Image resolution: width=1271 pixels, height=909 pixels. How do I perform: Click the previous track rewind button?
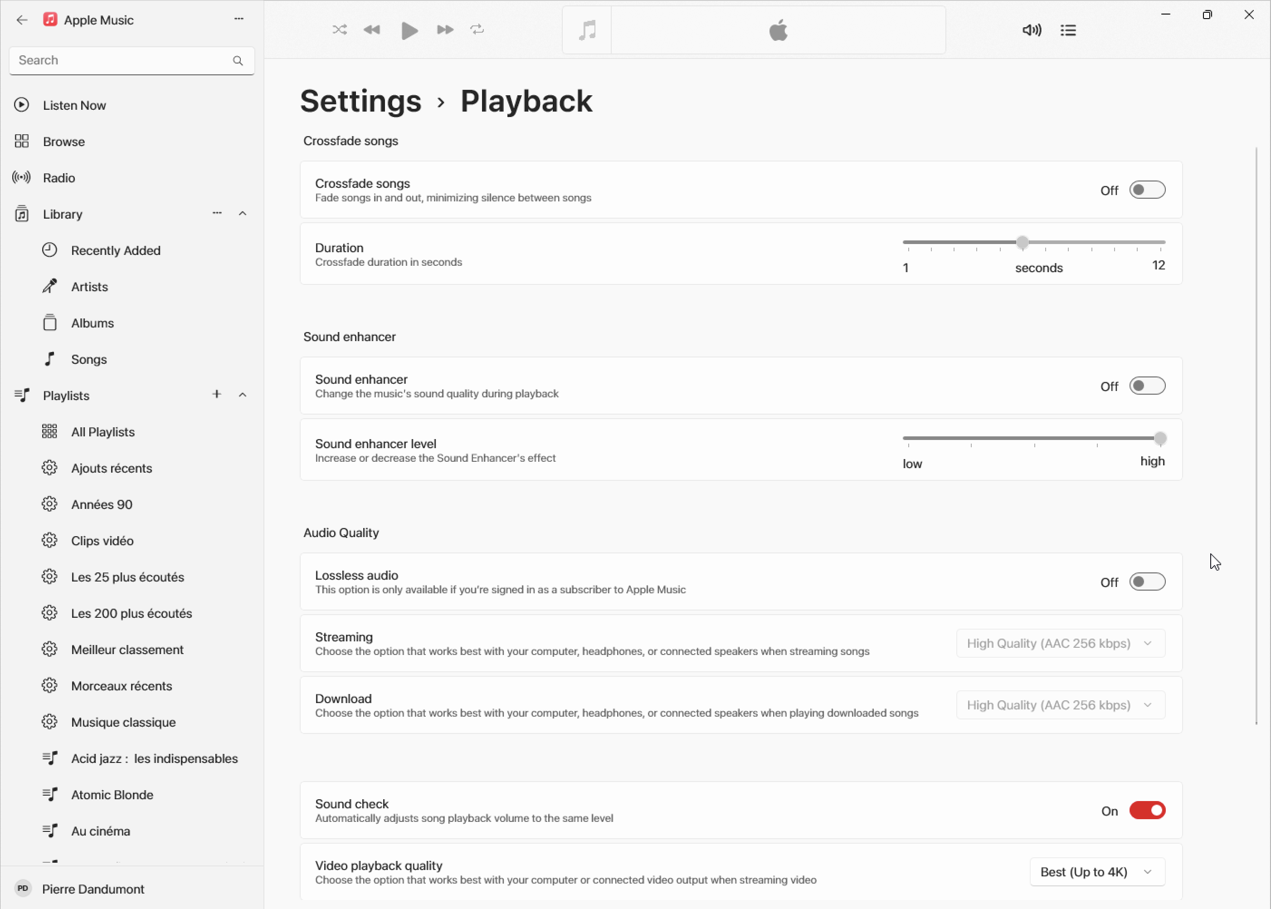pyautogui.click(x=372, y=29)
